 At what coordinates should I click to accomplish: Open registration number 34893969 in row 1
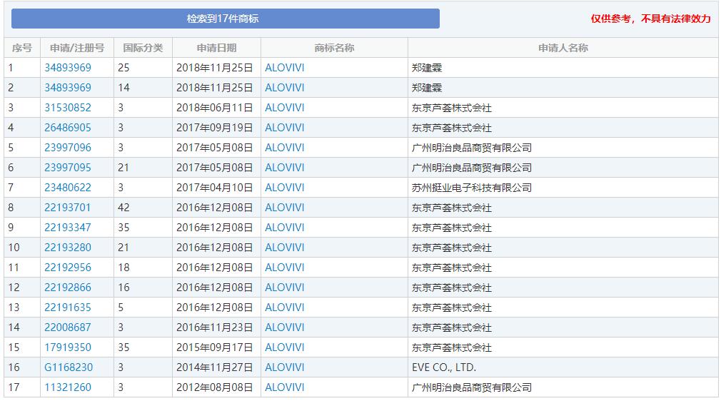68,68
